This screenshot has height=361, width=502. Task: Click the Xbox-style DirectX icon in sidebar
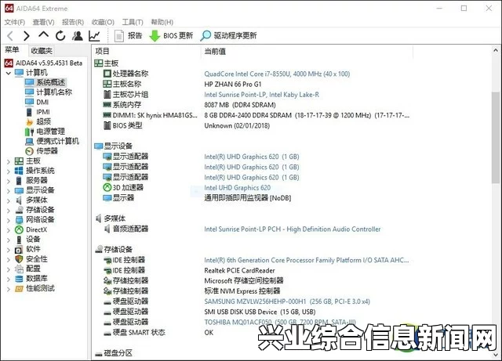[19, 229]
